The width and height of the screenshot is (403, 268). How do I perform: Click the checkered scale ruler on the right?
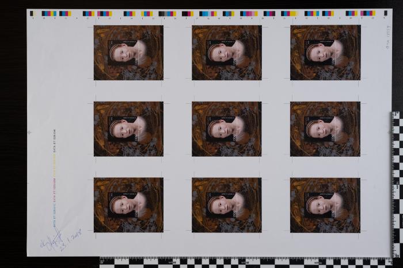click(397, 184)
